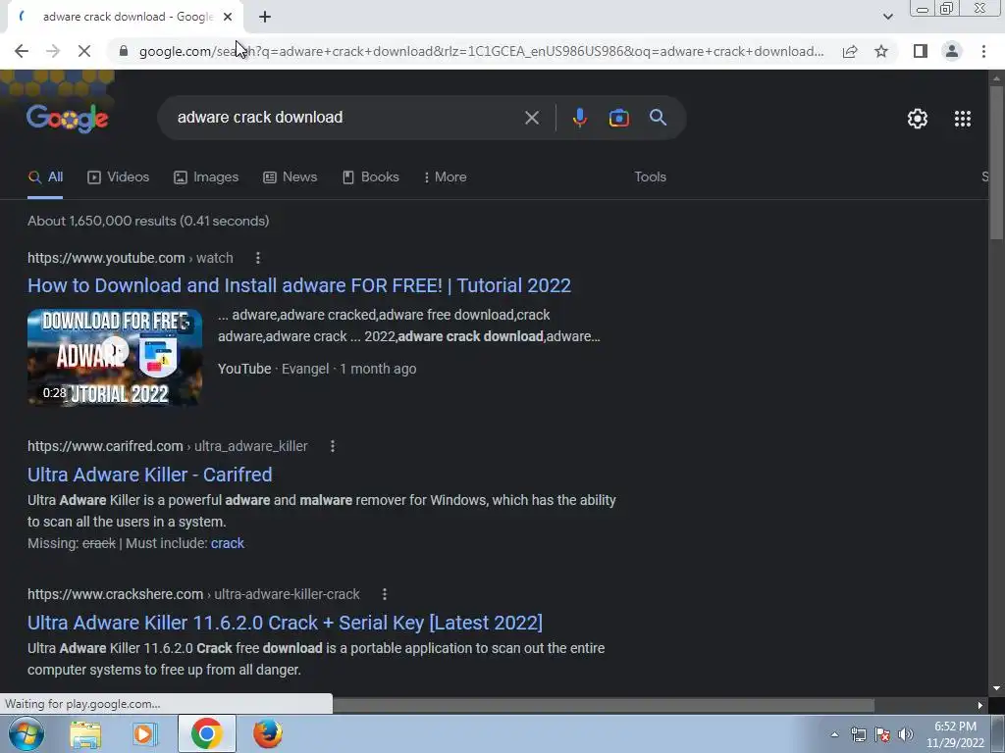Select the All results tab

tap(45, 177)
